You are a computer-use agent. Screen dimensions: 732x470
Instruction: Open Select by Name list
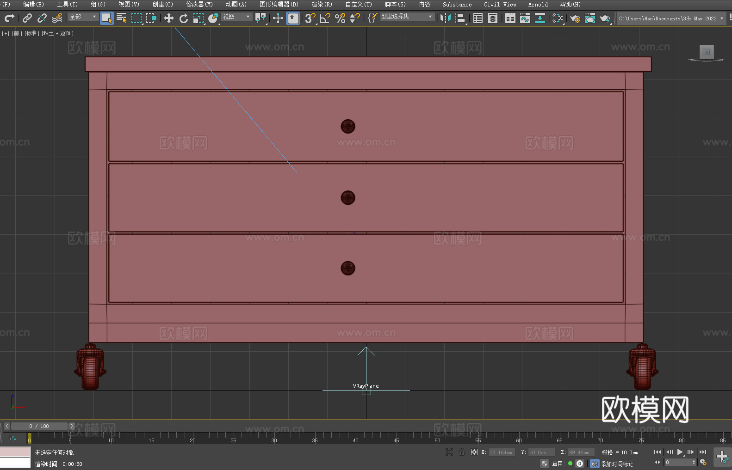122,18
